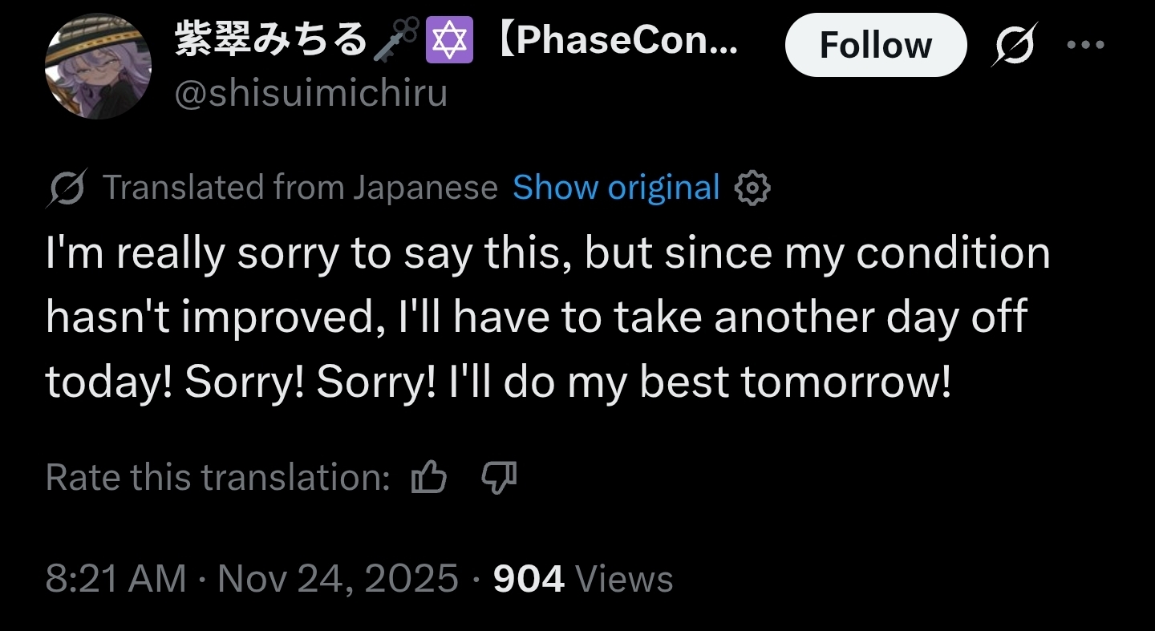Viewport: 1155px width, 631px height.
Task: Open the three-dot more options menu
Action: click(1086, 45)
